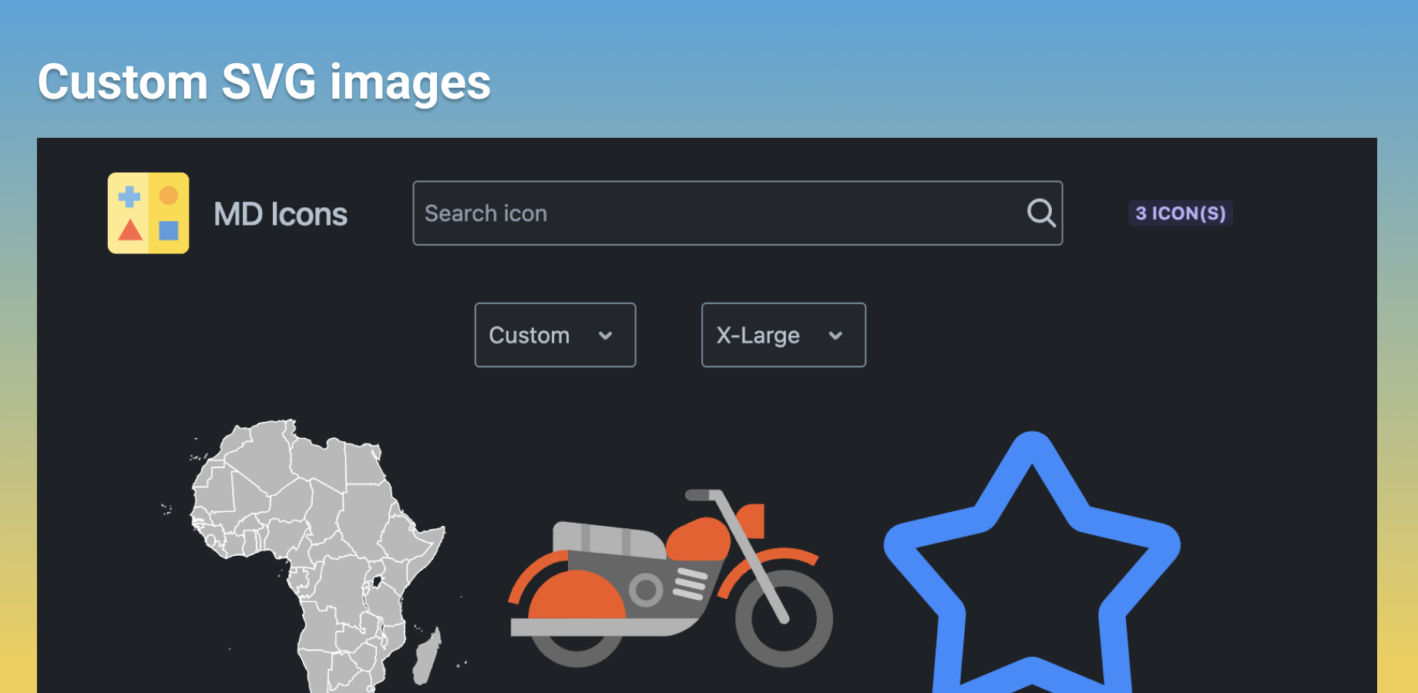Click the chevron arrow beside Custom
Image resolution: width=1418 pixels, height=693 pixels.
[606, 336]
